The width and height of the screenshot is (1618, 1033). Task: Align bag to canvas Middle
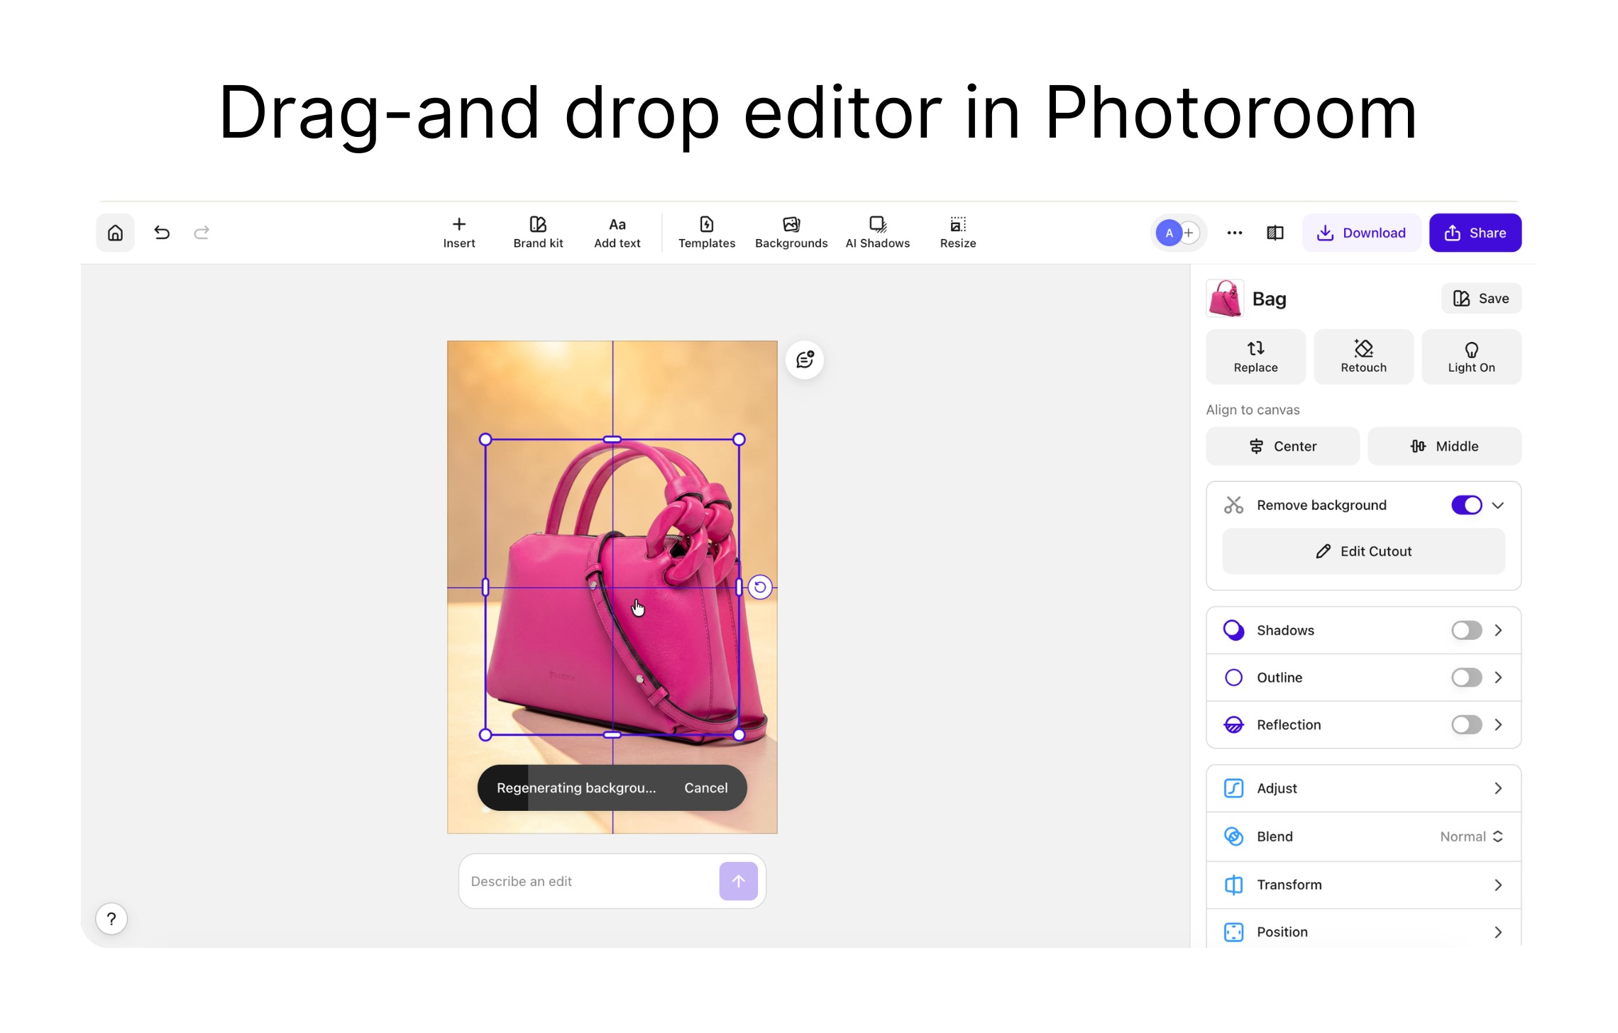1444,446
